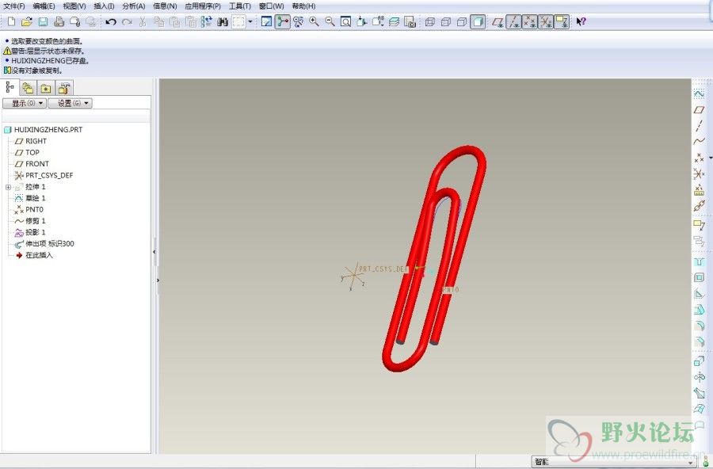This screenshot has height=469, width=713.
Task: Open the 文件(F) menu
Action: click(14, 6)
